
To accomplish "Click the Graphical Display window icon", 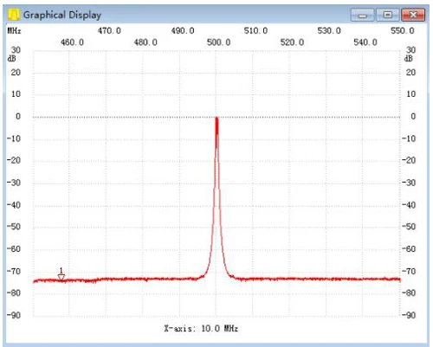I will click(x=14, y=15).
